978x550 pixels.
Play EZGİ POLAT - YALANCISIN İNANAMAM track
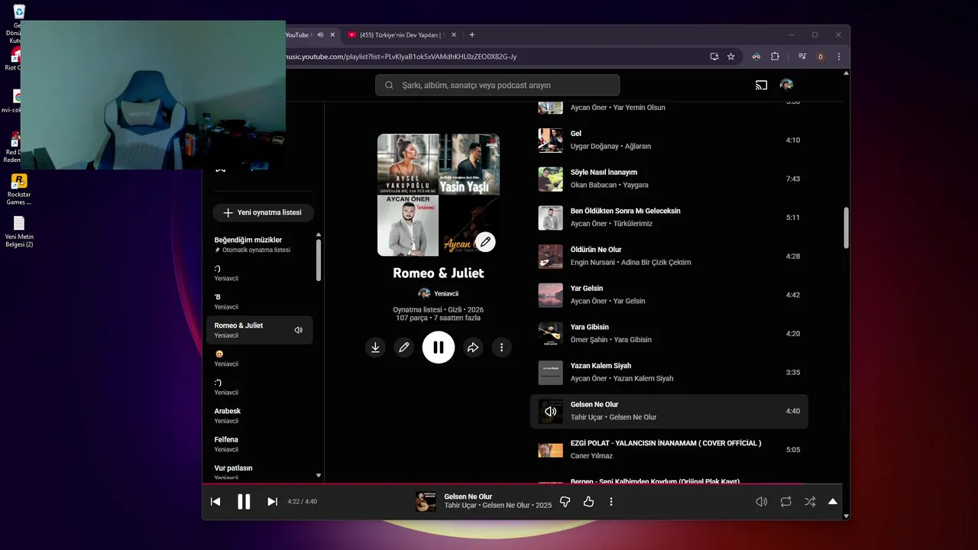669,450
